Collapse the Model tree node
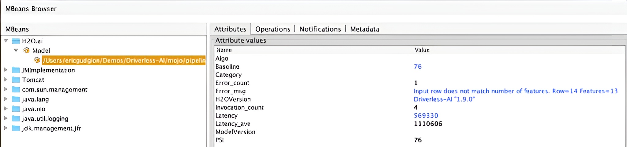Viewport: 627px width, 147px height. point(16,50)
